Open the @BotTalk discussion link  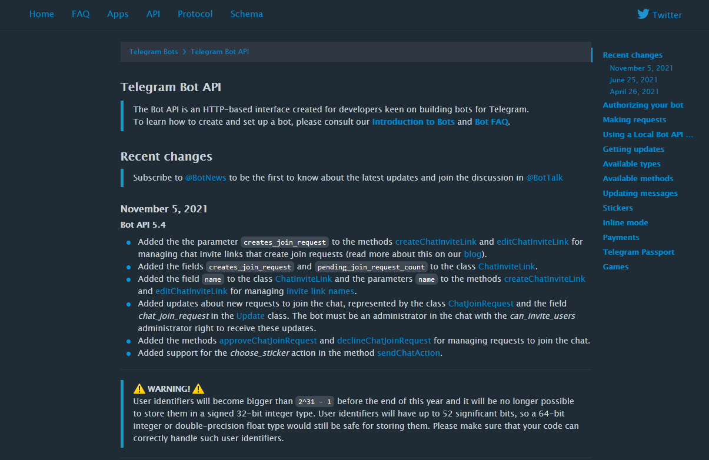coord(544,178)
